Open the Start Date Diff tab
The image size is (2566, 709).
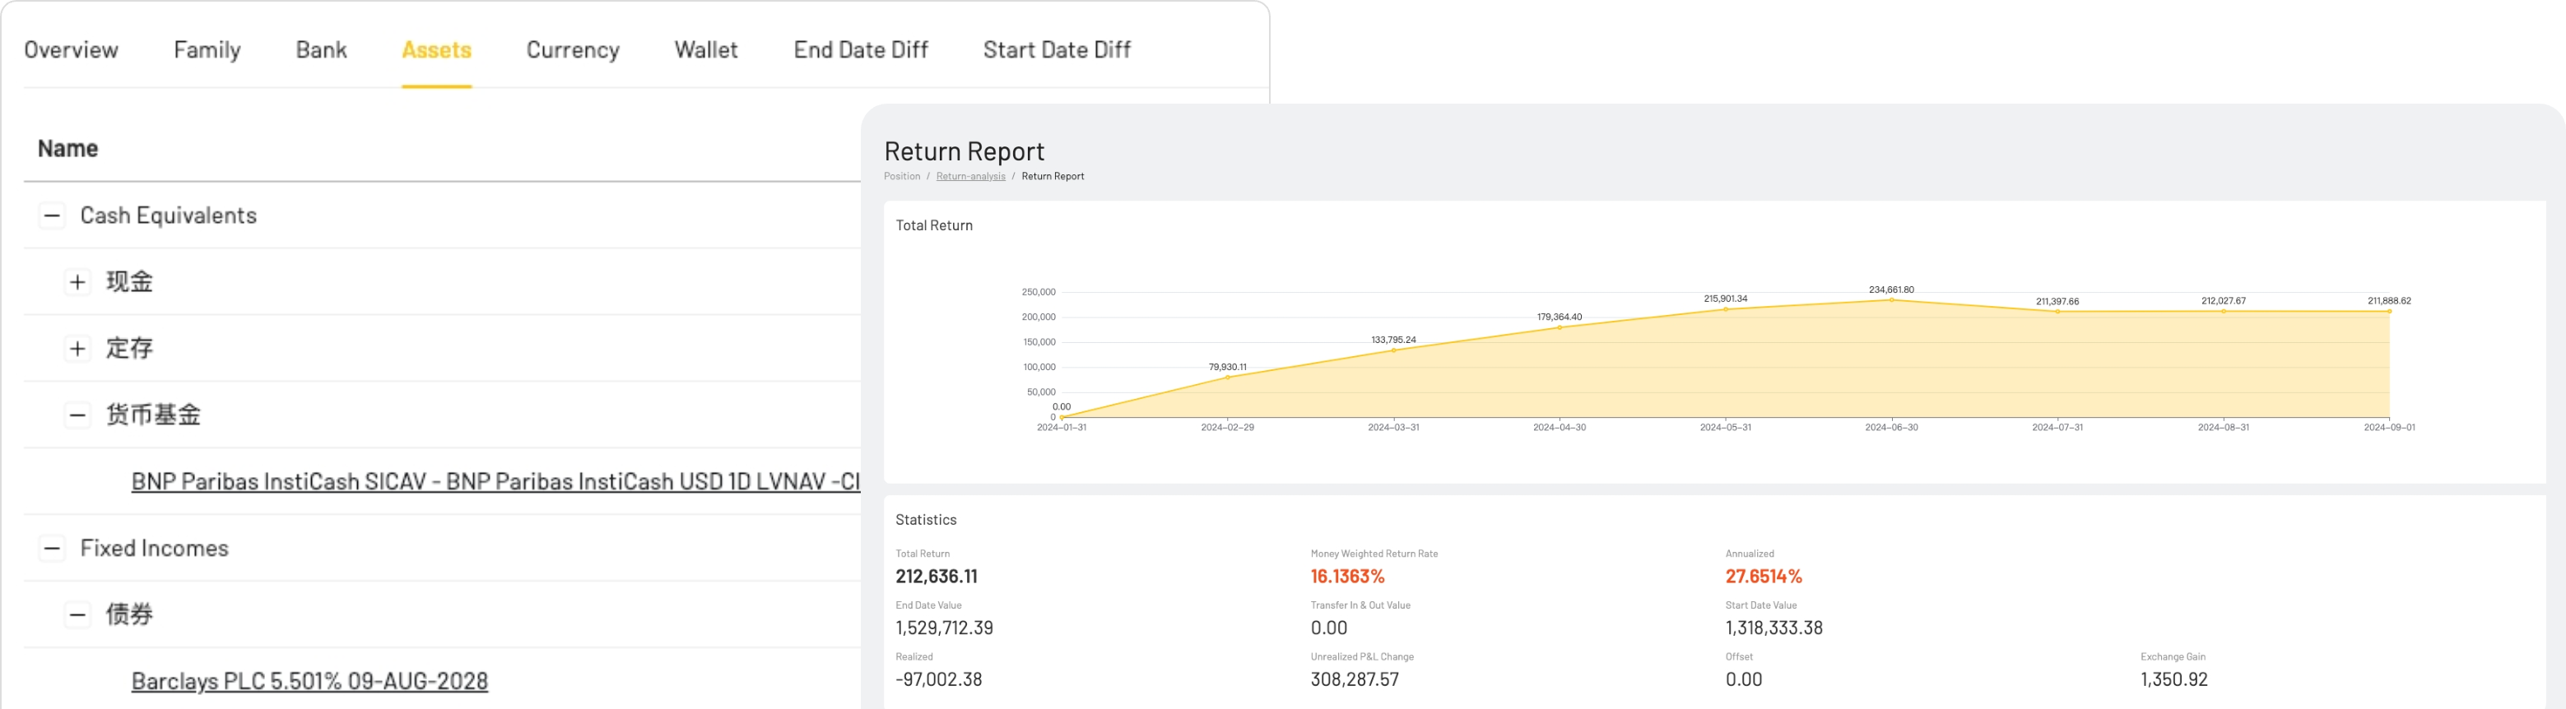[x=1057, y=50]
